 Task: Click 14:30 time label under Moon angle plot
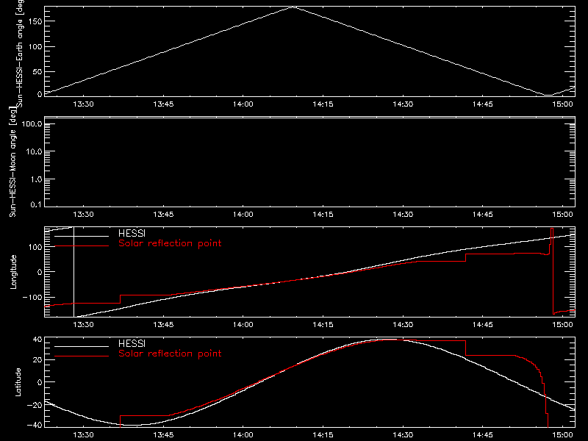click(403, 215)
